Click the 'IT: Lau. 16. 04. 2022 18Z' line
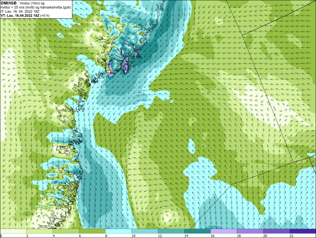Image resolution: width=316 pixels, height=238 pixels. [x=20, y=11]
